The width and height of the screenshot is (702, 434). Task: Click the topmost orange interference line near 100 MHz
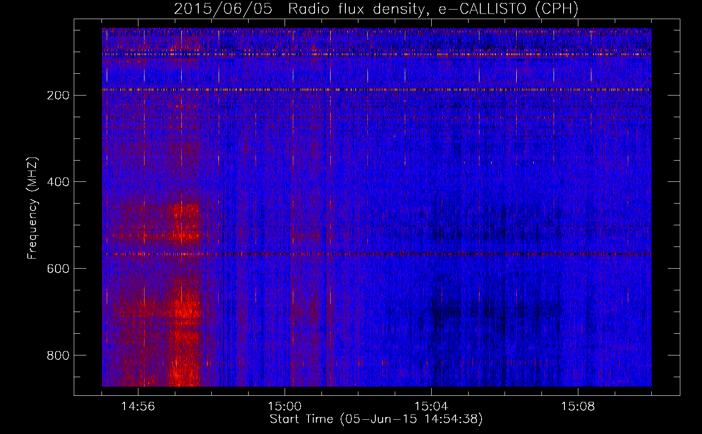pos(376,55)
